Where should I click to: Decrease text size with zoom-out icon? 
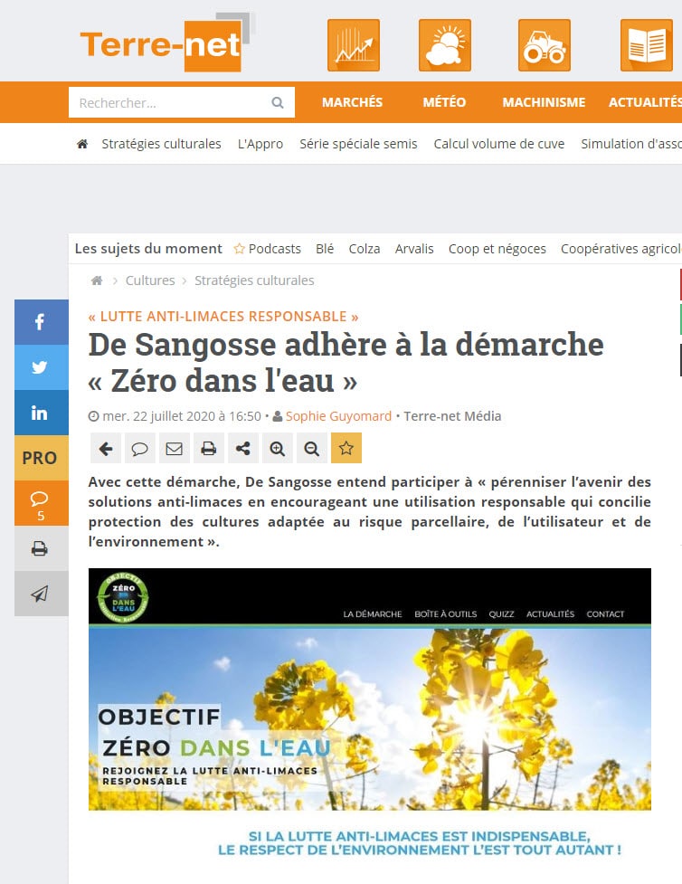pyautogui.click(x=312, y=448)
